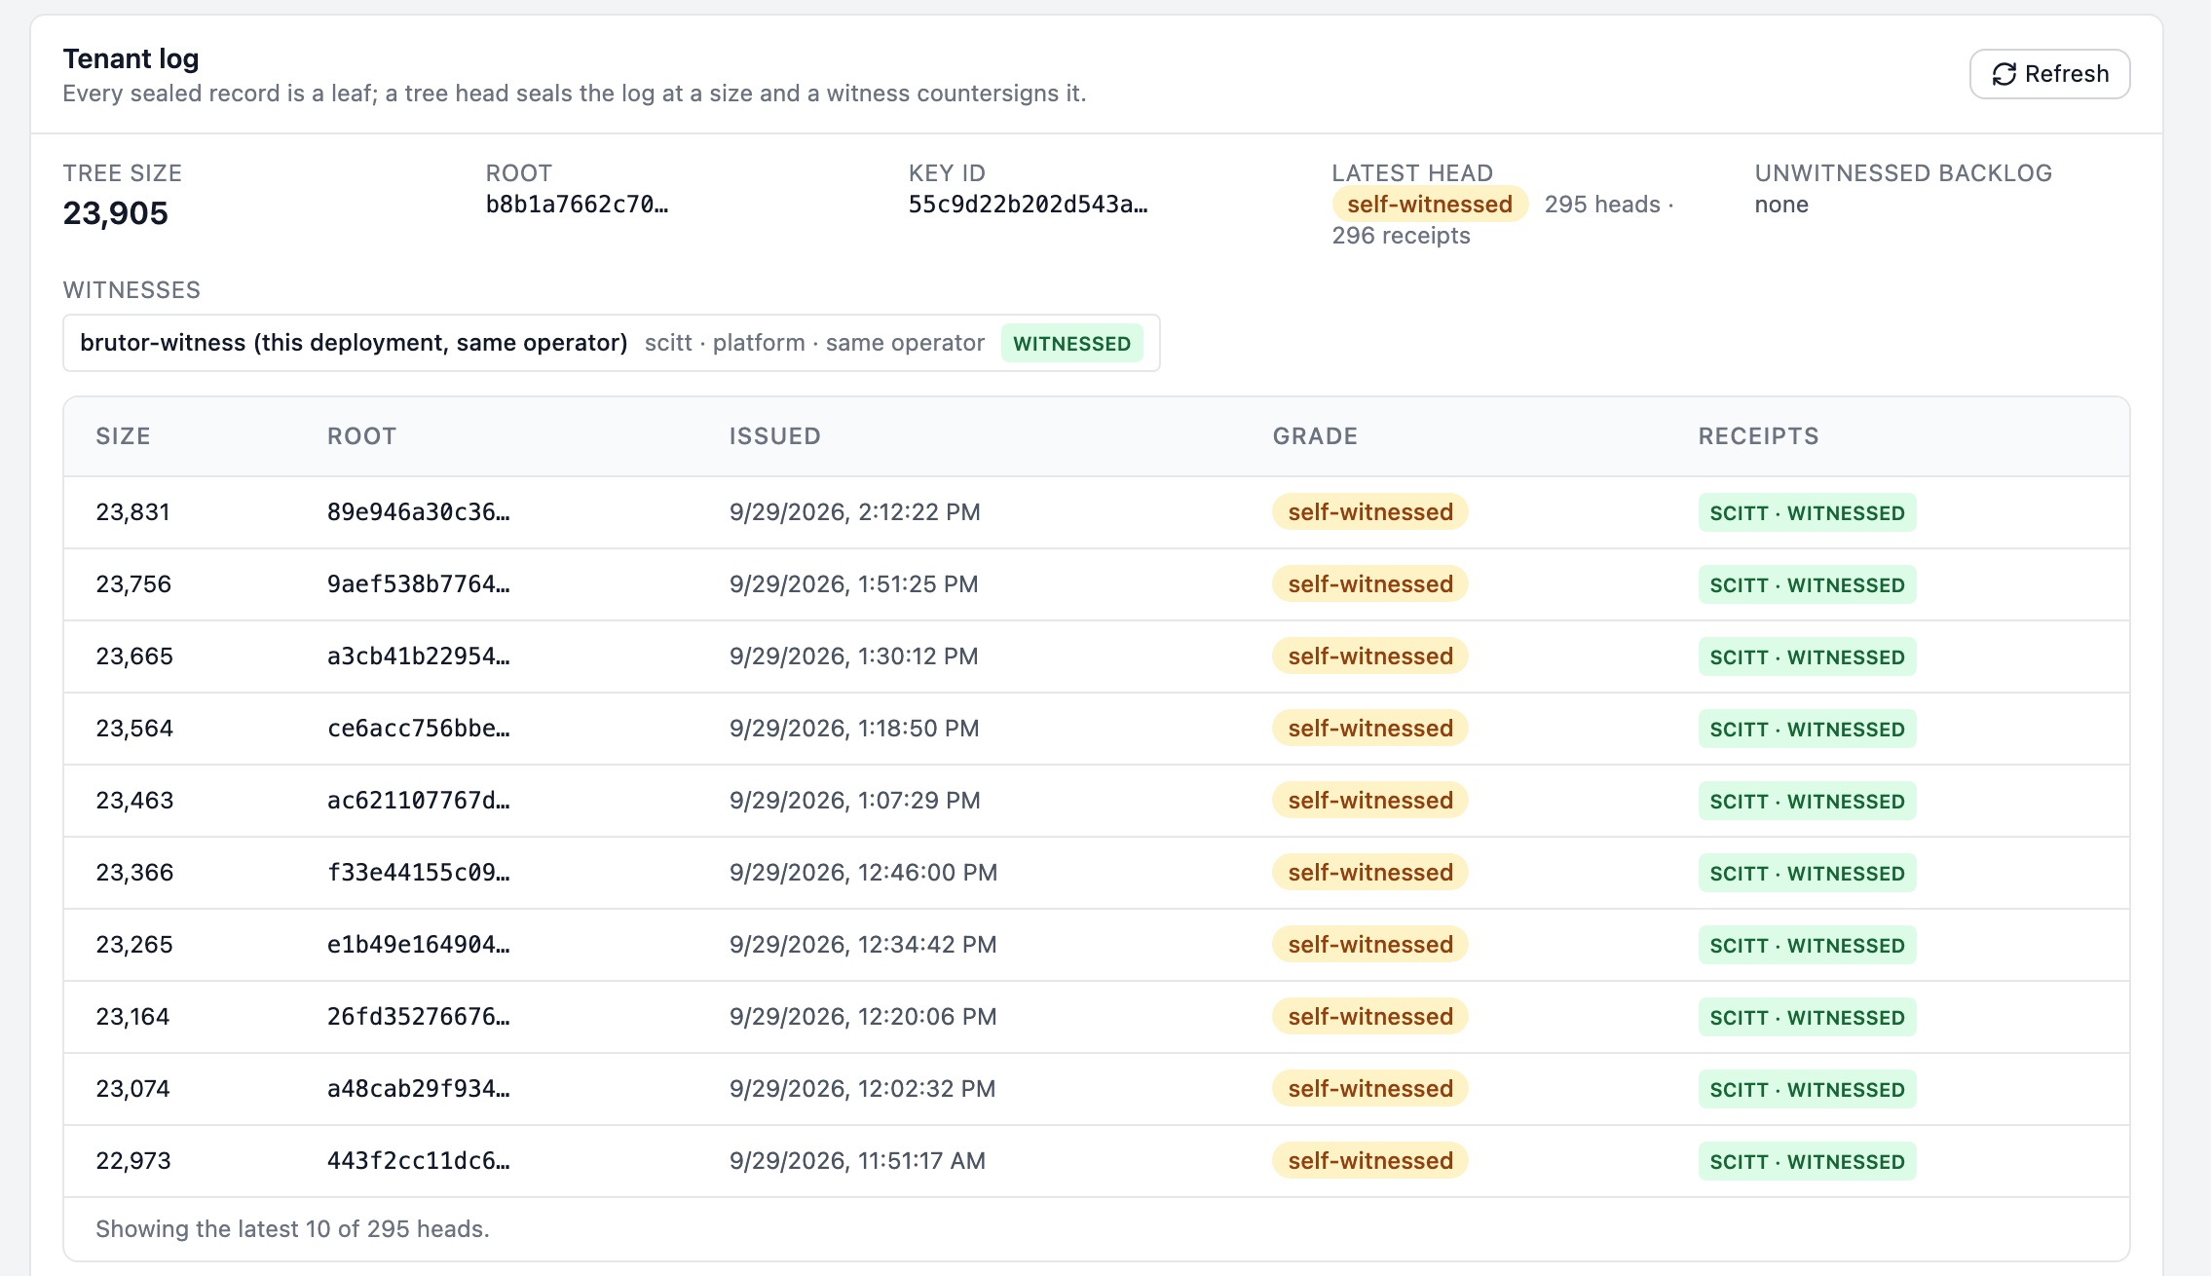The image size is (2211, 1276).
Task: Click root hash 443f2cc11dc6…
Action: pos(419,1161)
